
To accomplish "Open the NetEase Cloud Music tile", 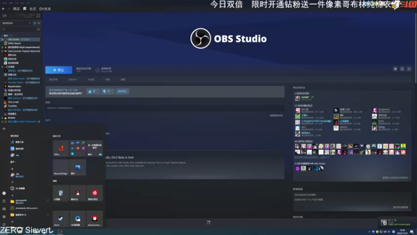I will [95, 193].
